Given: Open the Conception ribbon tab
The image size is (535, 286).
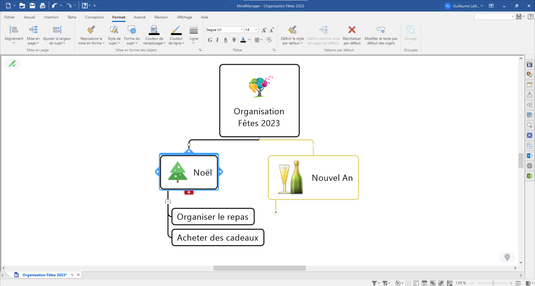Looking at the screenshot, I should click(x=94, y=17).
